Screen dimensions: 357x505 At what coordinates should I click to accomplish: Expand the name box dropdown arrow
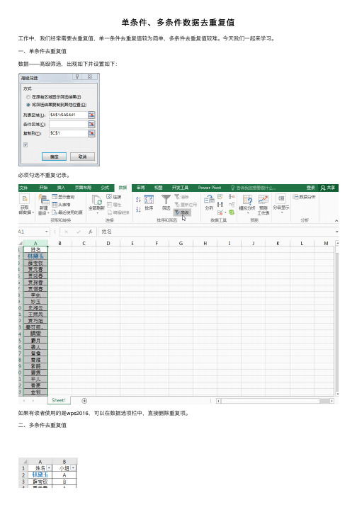coord(47,232)
